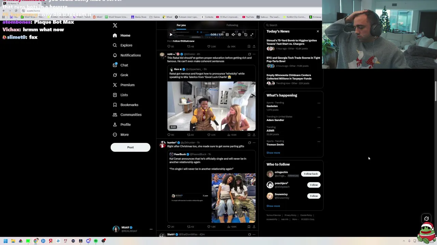Open Chat in the sidebar
437x245 pixels.
pyautogui.click(x=120, y=65)
